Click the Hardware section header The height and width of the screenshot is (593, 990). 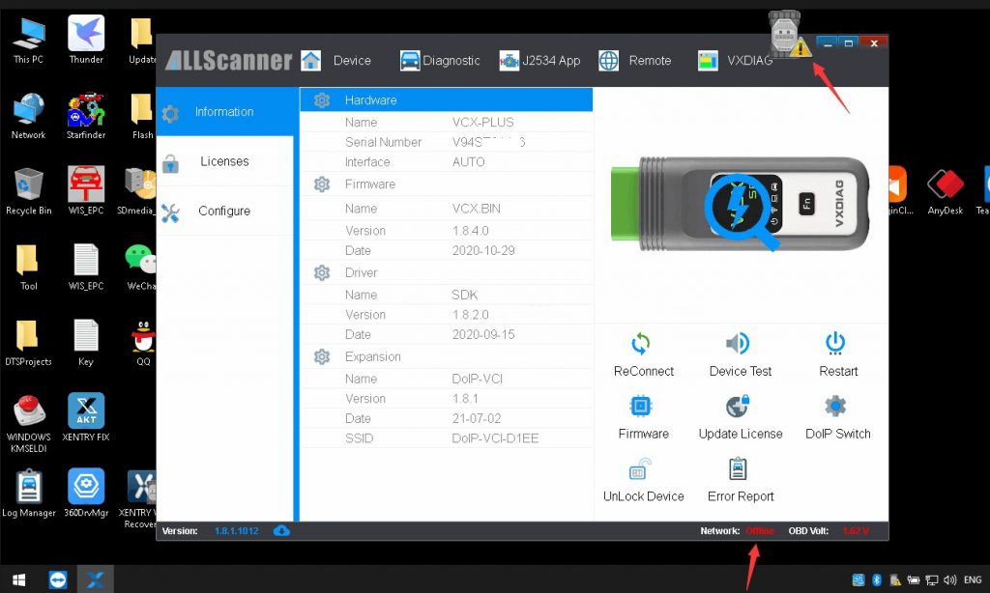click(x=446, y=99)
